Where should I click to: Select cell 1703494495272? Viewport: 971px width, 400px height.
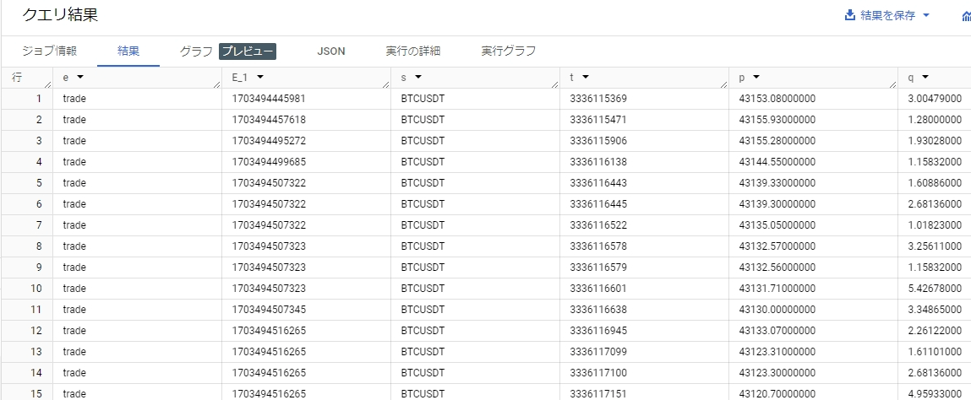click(269, 140)
